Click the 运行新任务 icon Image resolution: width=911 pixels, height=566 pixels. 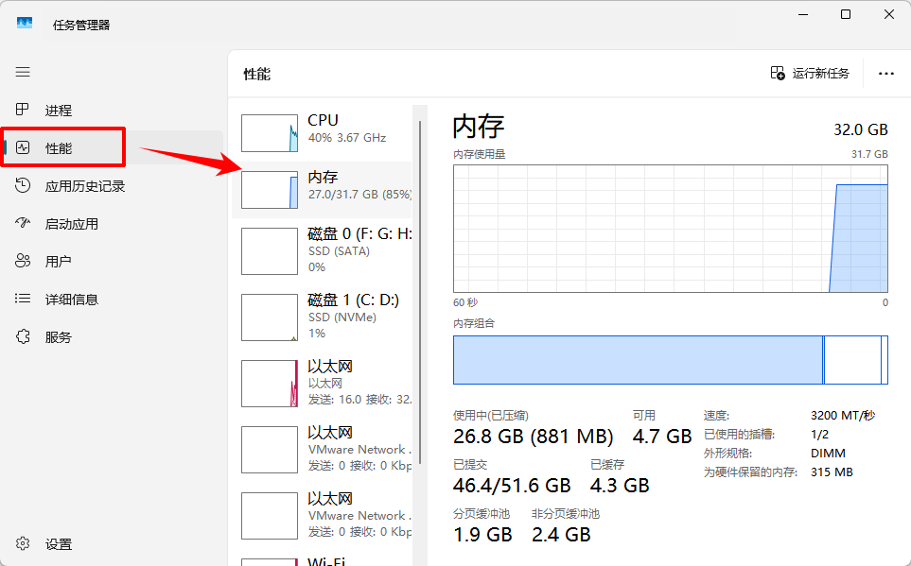tap(778, 73)
